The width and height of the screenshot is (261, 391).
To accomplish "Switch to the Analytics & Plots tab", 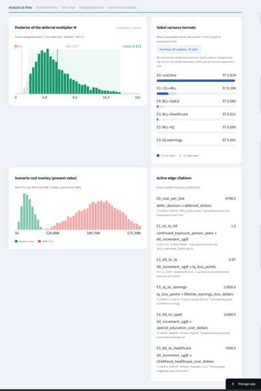I will point(20,8).
